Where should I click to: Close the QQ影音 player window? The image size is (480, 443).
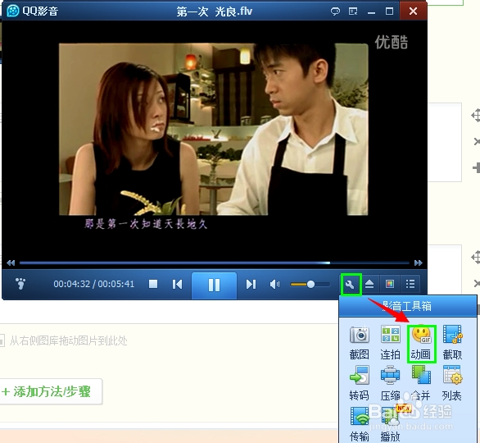[414, 11]
